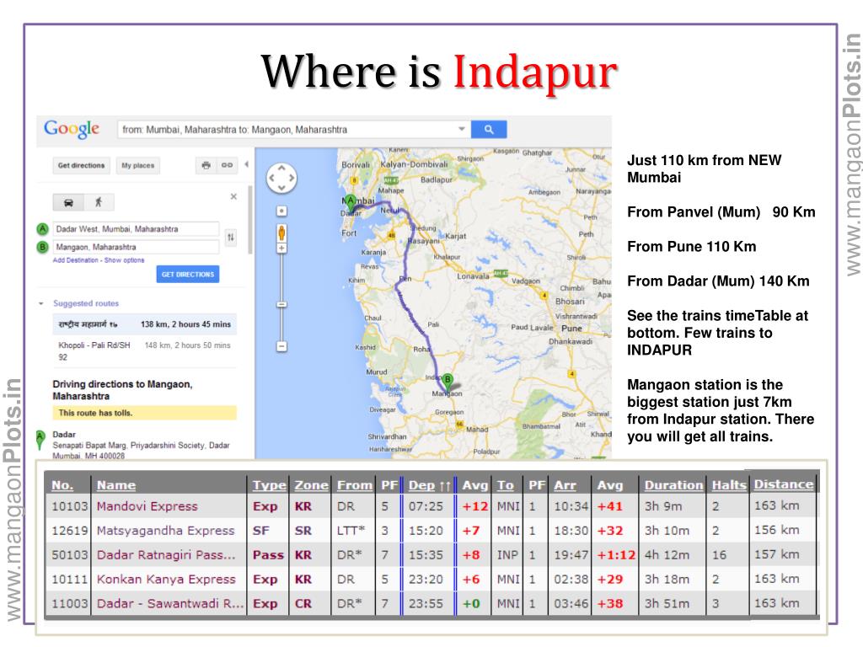
Task: Click the print icon
Action: 206,165
